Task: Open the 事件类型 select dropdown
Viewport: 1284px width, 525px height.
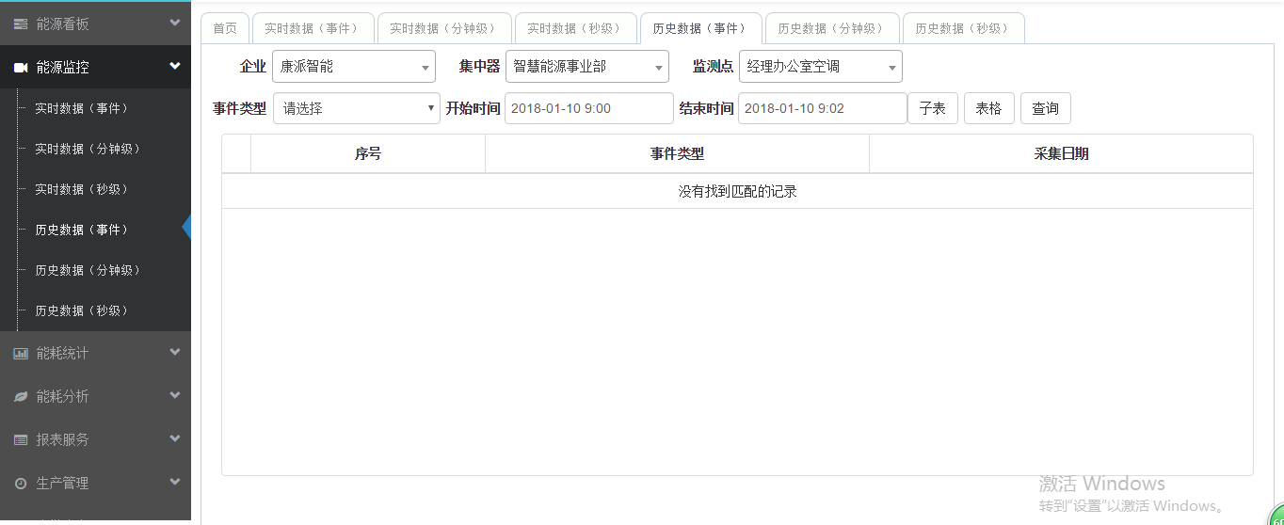Action: coord(356,108)
